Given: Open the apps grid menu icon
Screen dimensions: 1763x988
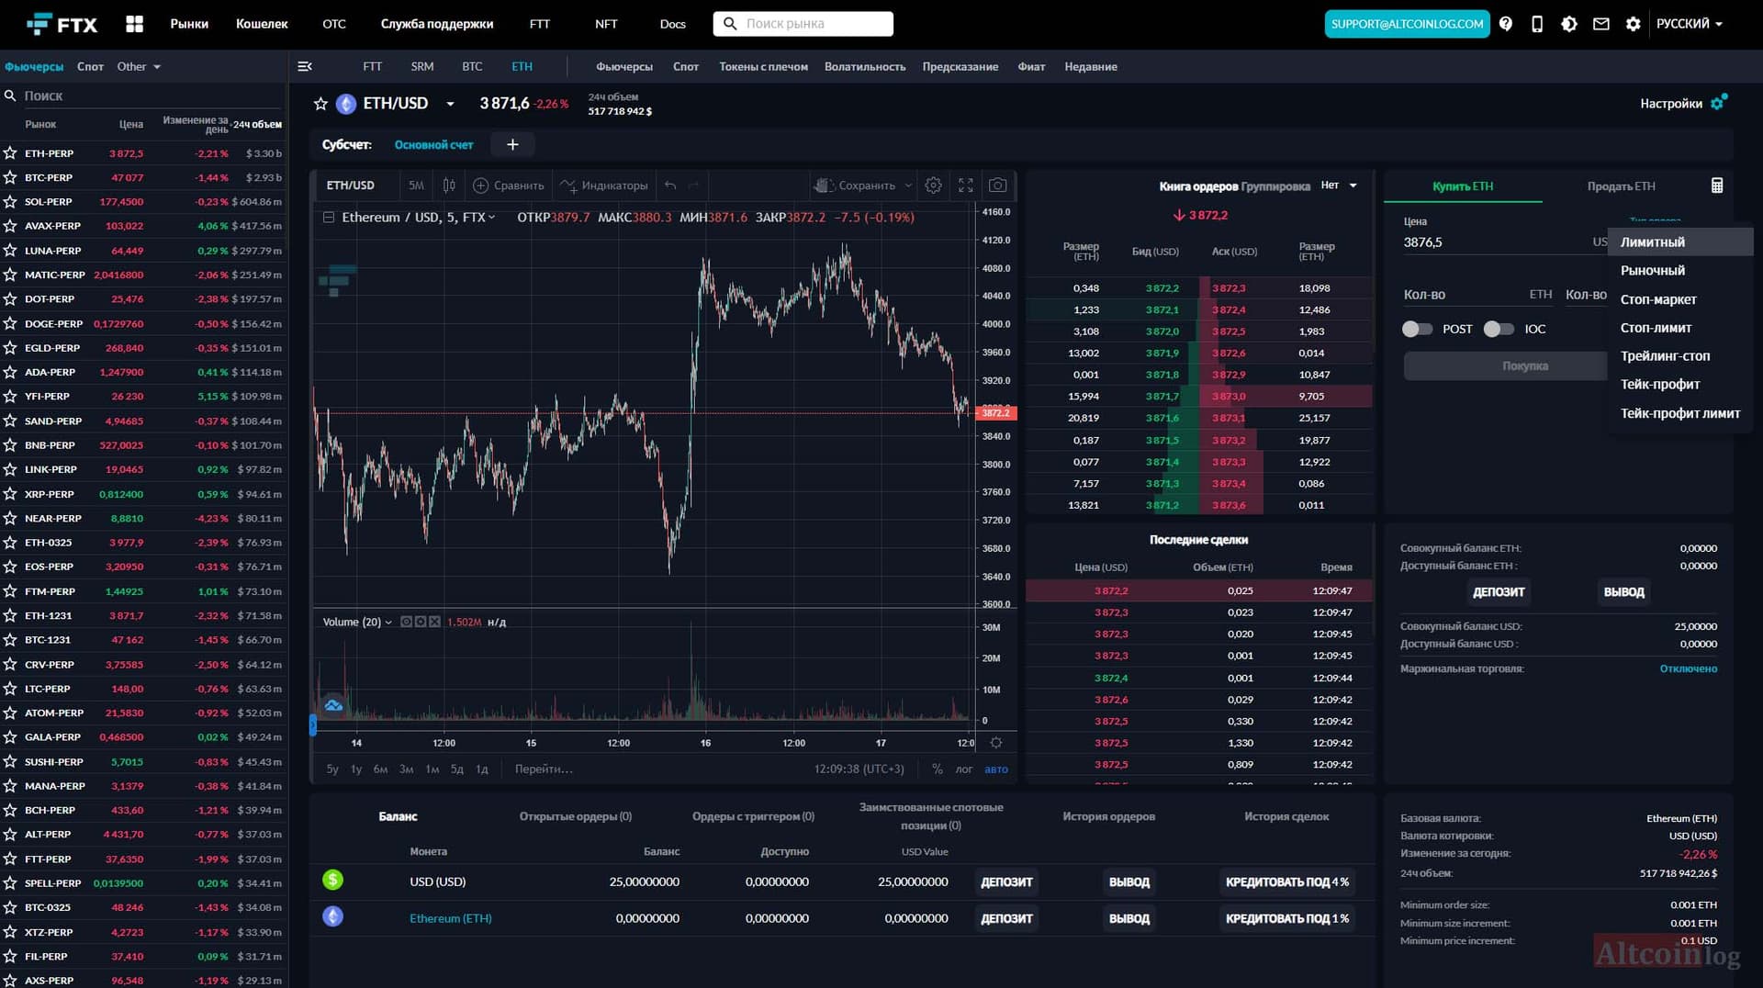Looking at the screenshot, I should pyautogui.click(x=134, y=24).
